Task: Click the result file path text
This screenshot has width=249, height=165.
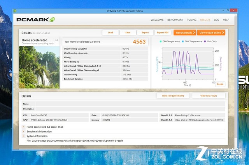Action: pos(75,141)
